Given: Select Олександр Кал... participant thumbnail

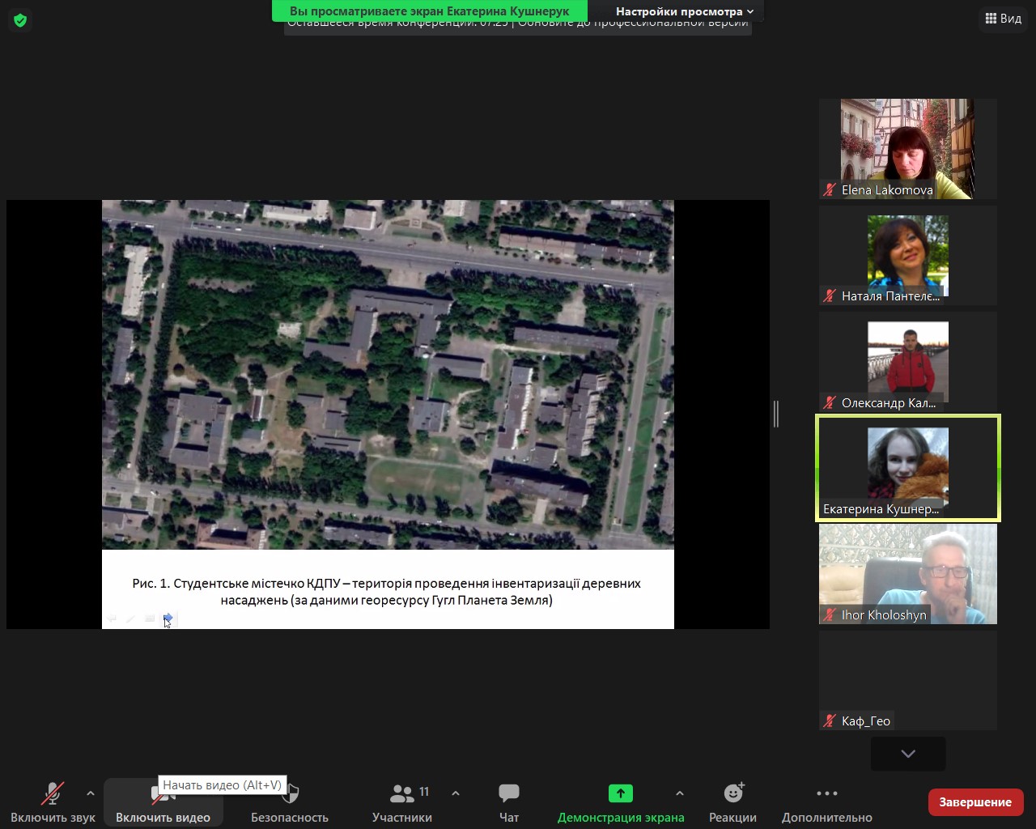Looking at the screenshot, I should point(908,362).
